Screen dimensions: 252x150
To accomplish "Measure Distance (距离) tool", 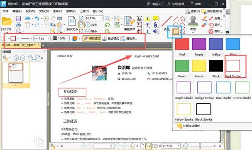I will 215,19.
